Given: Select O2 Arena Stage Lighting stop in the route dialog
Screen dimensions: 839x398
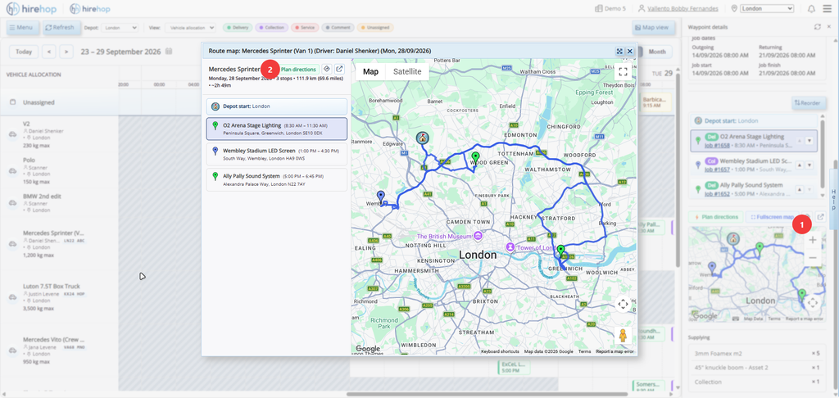Looking at the screenshot, I should [277, 129].
